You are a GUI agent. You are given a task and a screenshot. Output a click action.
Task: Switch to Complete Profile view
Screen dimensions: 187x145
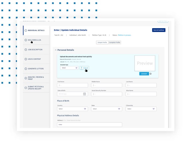coord(114,42)
